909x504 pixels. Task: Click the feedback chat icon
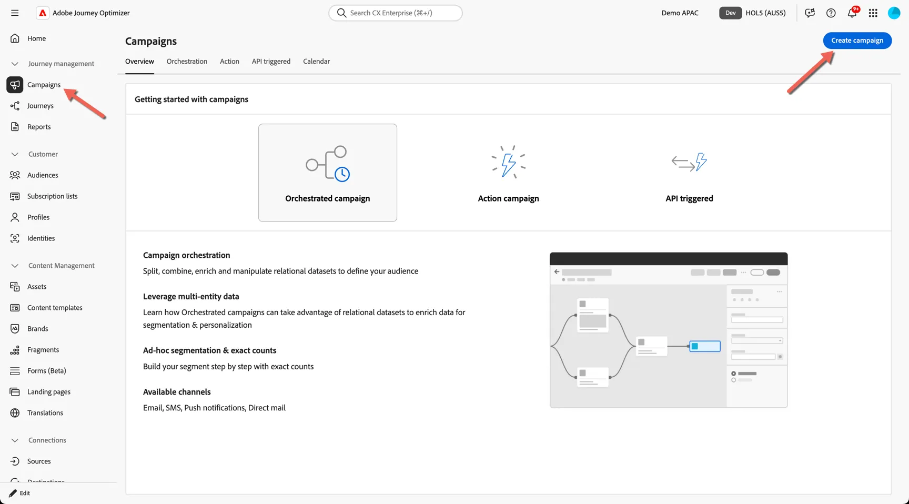(810, 13)
